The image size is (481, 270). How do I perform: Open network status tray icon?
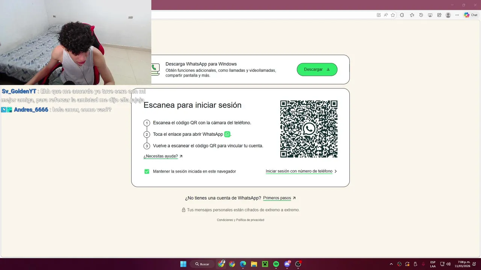(442, 264)
